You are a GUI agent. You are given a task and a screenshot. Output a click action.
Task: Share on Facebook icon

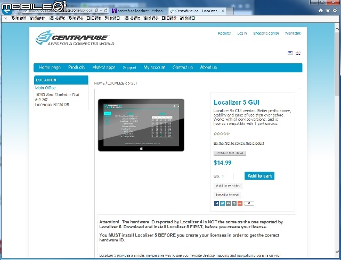pos(216,203)
